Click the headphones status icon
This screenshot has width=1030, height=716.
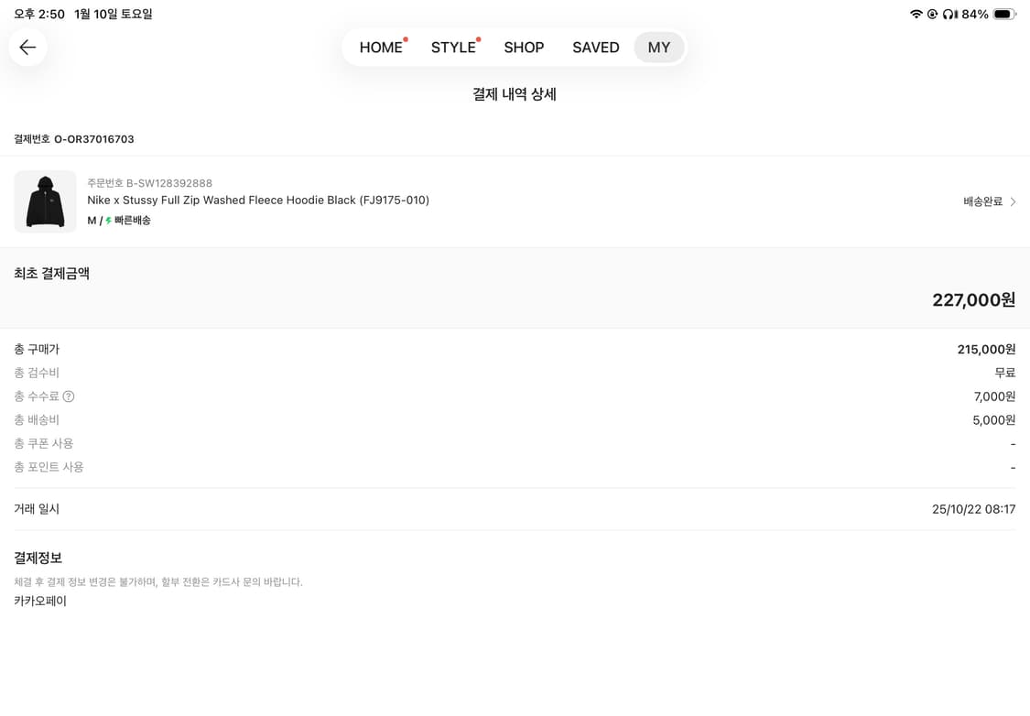[949, 14]
